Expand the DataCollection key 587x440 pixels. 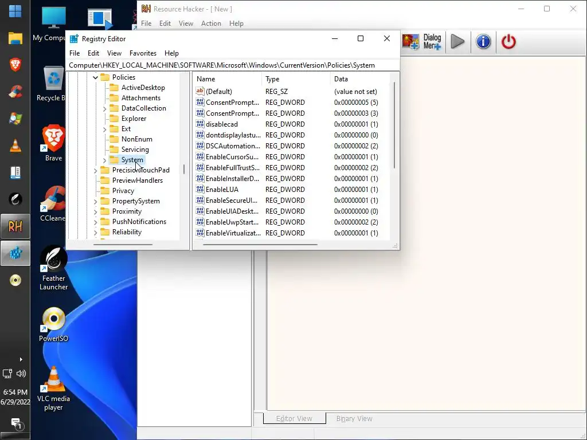point(104,108)
